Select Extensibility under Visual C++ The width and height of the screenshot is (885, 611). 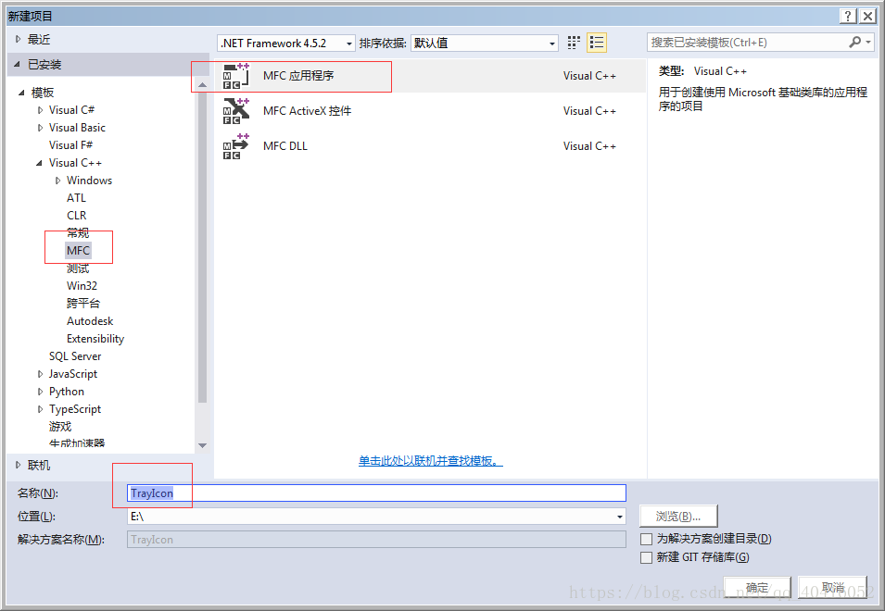coord(95,338)
